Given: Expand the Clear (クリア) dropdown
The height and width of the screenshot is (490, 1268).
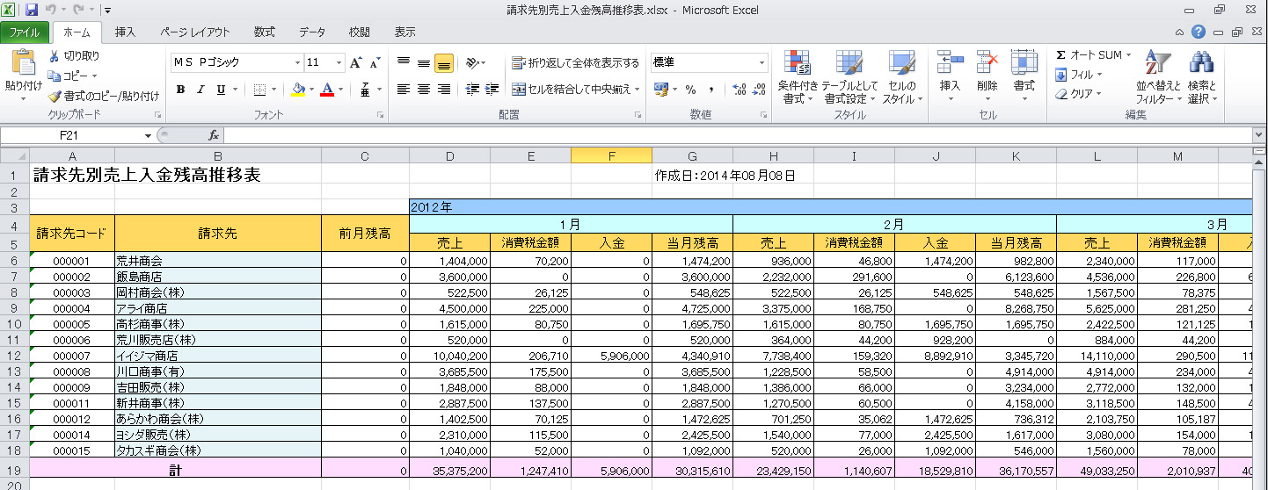Looking at the screenshot, I should [x=1099, y=95].
